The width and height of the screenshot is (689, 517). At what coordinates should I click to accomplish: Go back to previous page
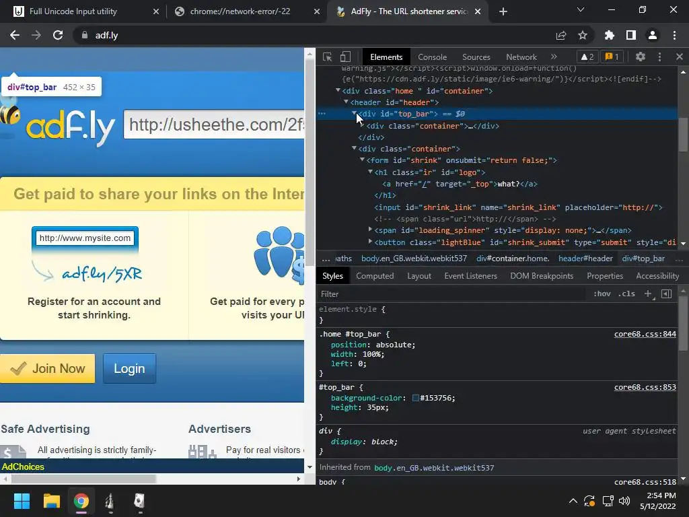[x=15, y=35]
